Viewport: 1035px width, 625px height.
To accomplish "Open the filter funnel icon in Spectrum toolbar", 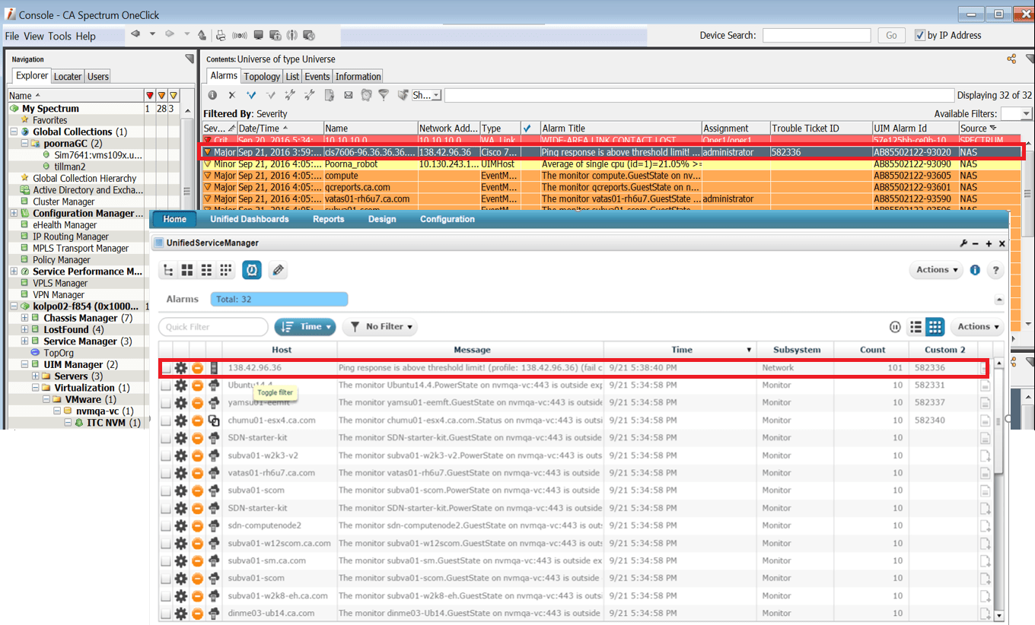I will click(x=385, y=95).
